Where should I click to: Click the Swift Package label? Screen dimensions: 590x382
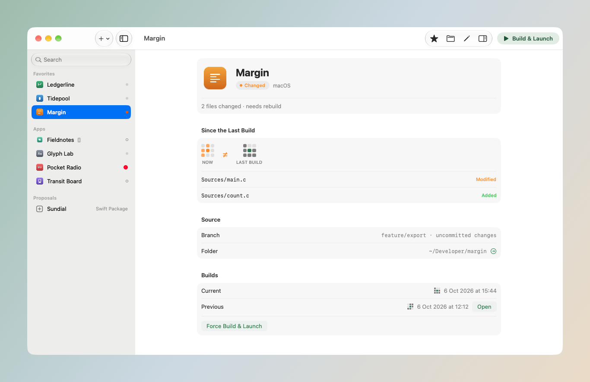pyautogui.click(x=112, y=209)
